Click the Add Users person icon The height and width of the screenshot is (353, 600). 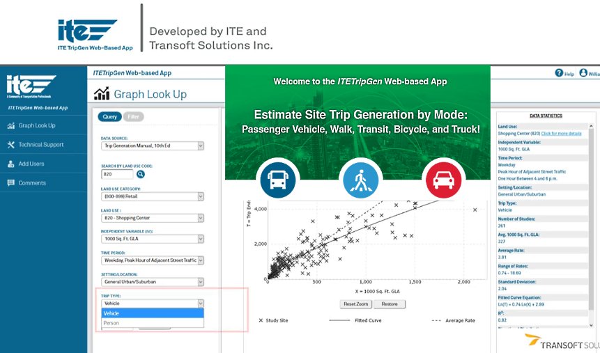tap(10, 164)
